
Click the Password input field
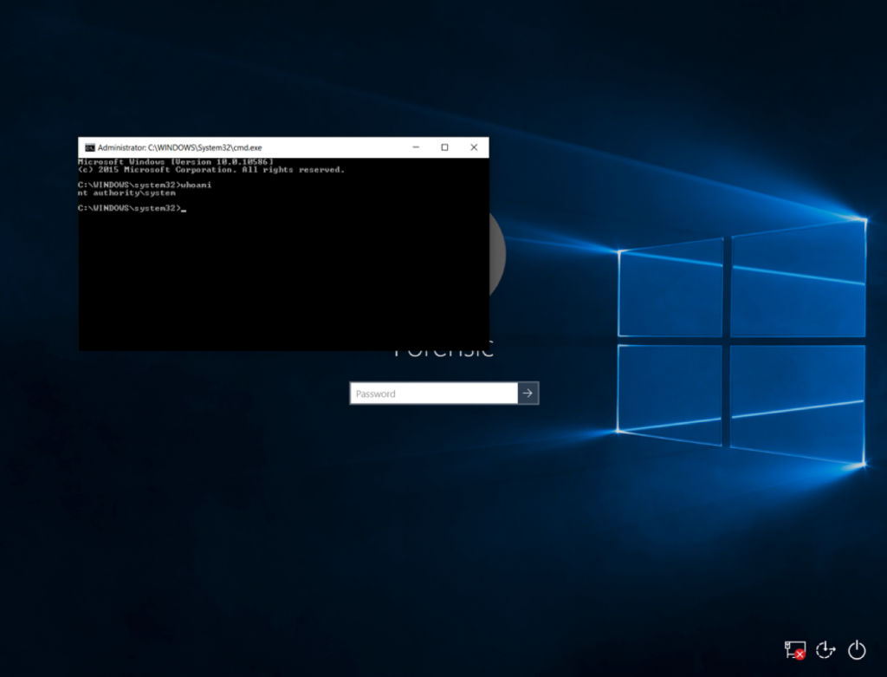pos(434,394)
